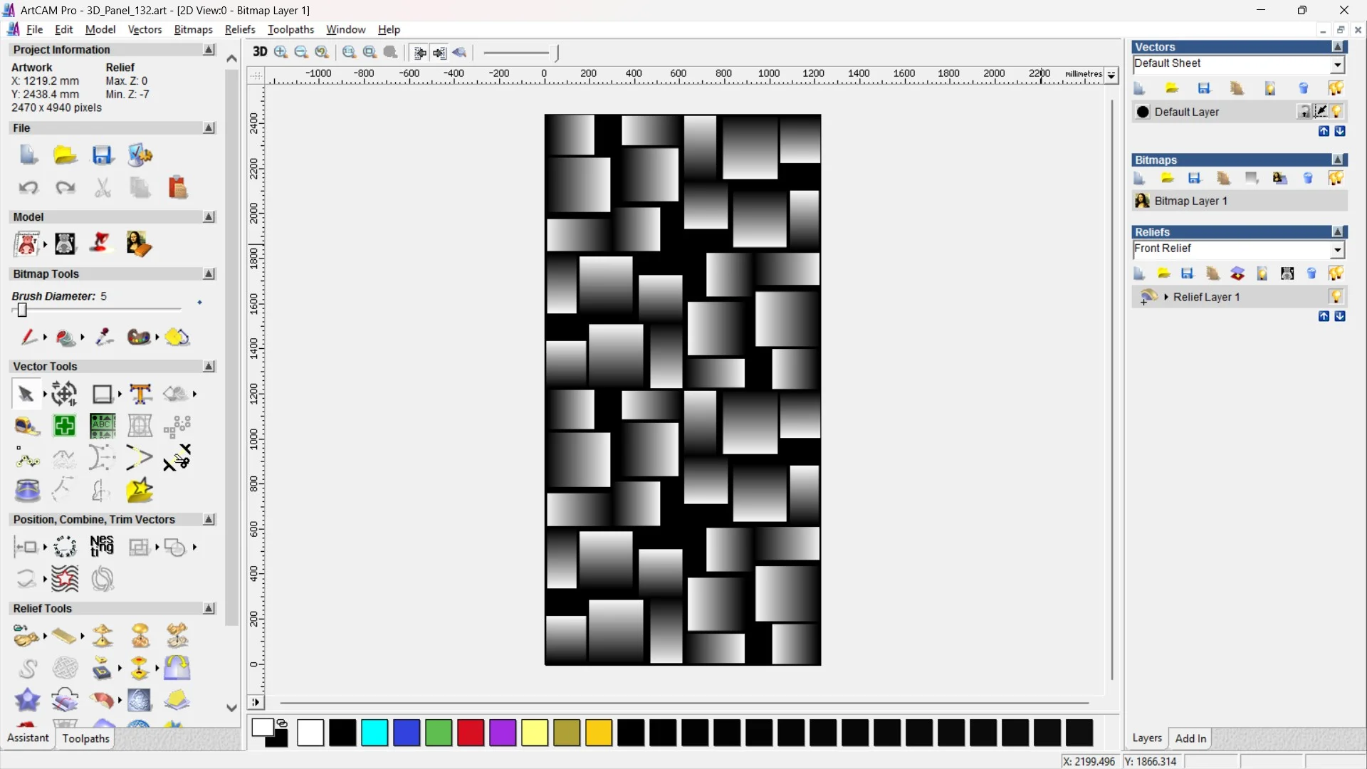Click the Nesting vectors tool icon
The image size is (1367, 769).
(x=102, y=547)
